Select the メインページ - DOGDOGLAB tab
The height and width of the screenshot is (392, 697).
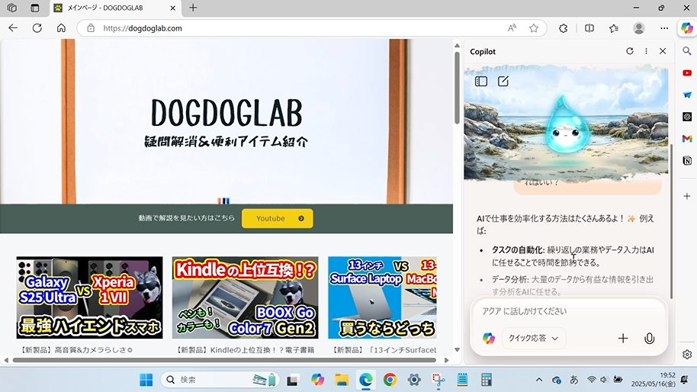(x=114, y=8)
